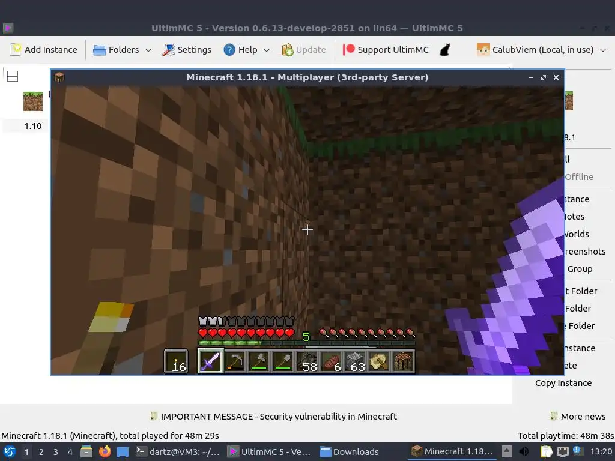Open the file manager launcher in taskbar
This screenshot has width=615, height=461.
pos(86,451)
